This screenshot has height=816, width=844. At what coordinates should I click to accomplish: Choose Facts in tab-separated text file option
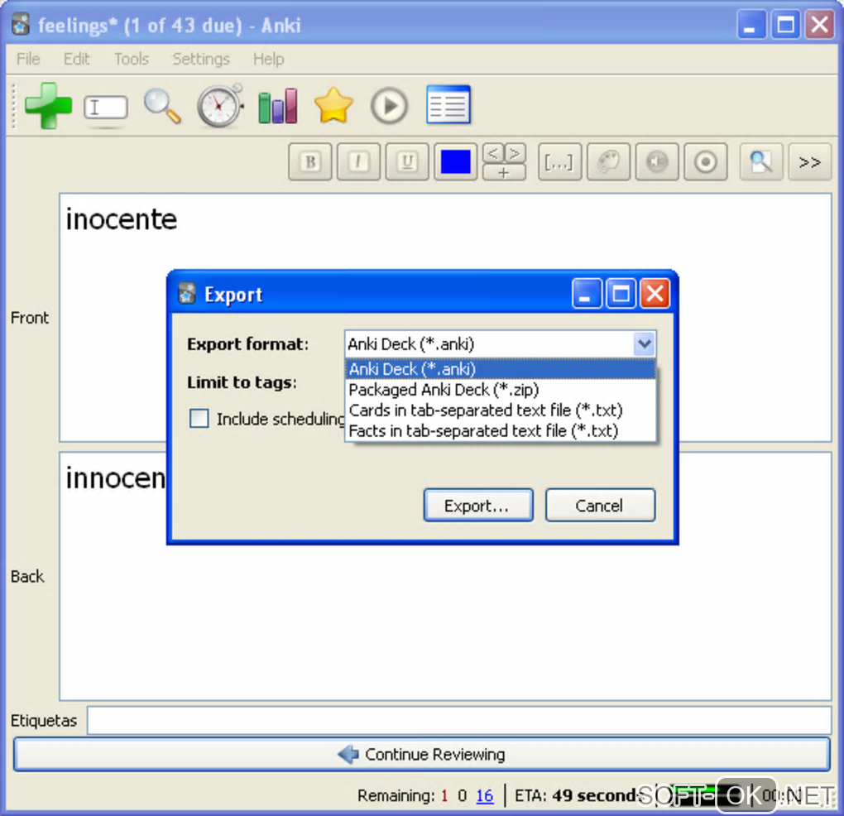[x=500, y=430]
